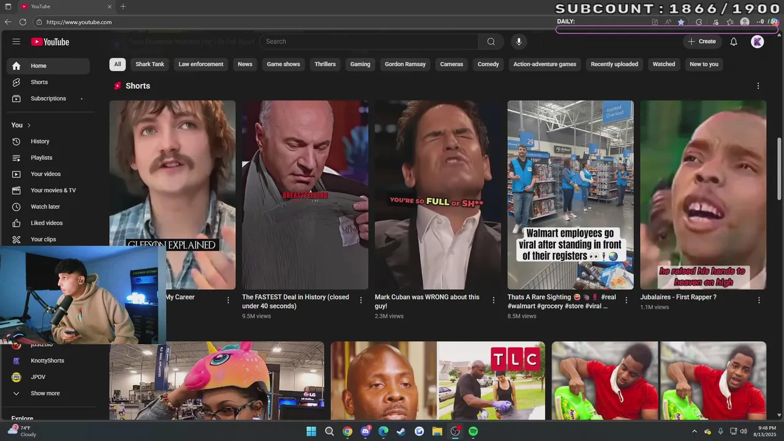Select the All filter chip

click(x=118, y=64)
